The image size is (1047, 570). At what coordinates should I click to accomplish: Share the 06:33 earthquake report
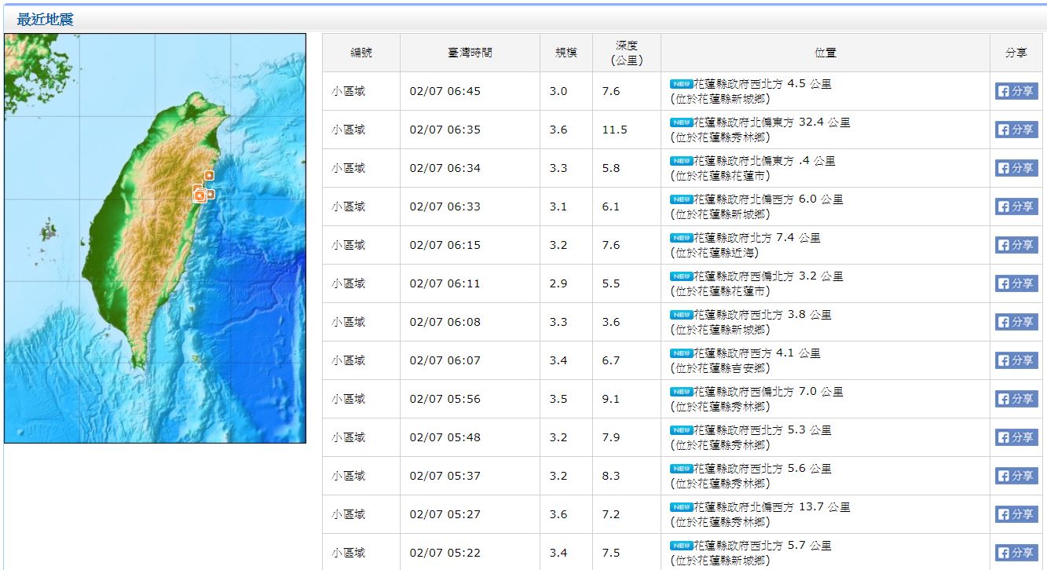pyautogui.click(x=1016, y=206)
